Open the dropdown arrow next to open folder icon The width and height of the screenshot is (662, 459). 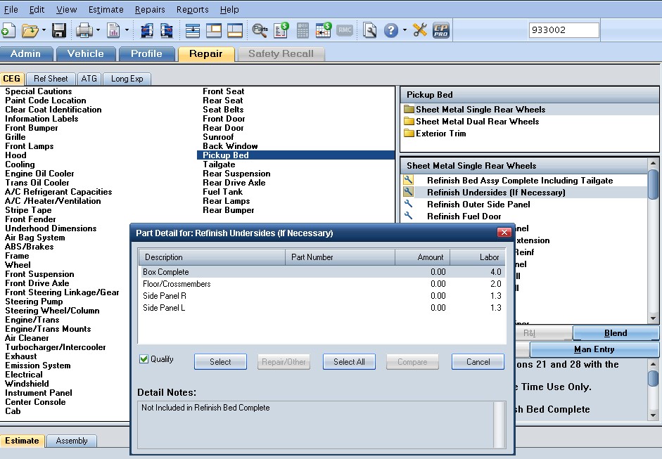click(44, 30)
